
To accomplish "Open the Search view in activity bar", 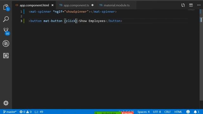I will pyautogui.click(x=6, y=19).
